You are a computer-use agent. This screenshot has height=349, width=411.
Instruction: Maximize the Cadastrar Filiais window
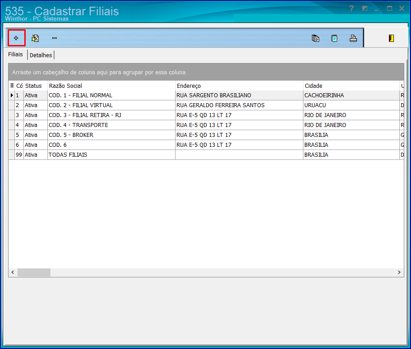click(389, 9)
